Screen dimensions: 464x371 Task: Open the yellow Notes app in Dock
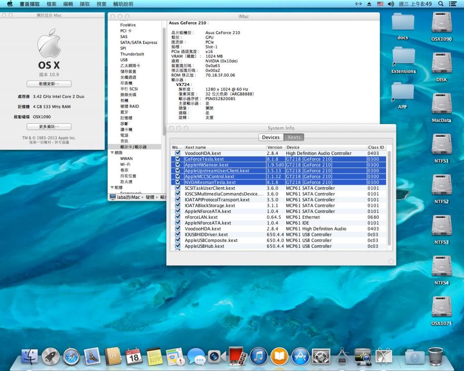[155, 356]
